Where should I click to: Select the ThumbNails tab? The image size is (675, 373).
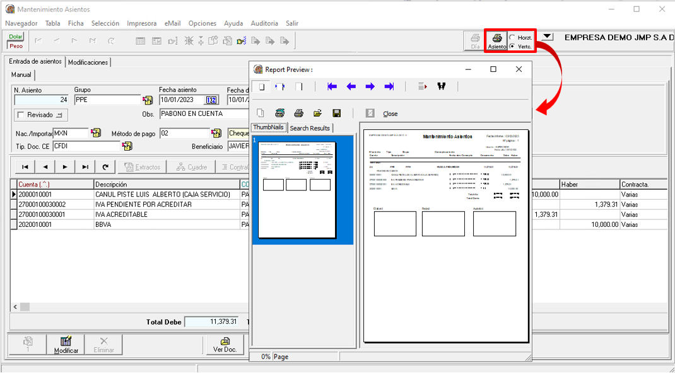click(269, 127)
